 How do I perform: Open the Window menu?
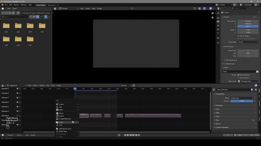coord(24,5)
